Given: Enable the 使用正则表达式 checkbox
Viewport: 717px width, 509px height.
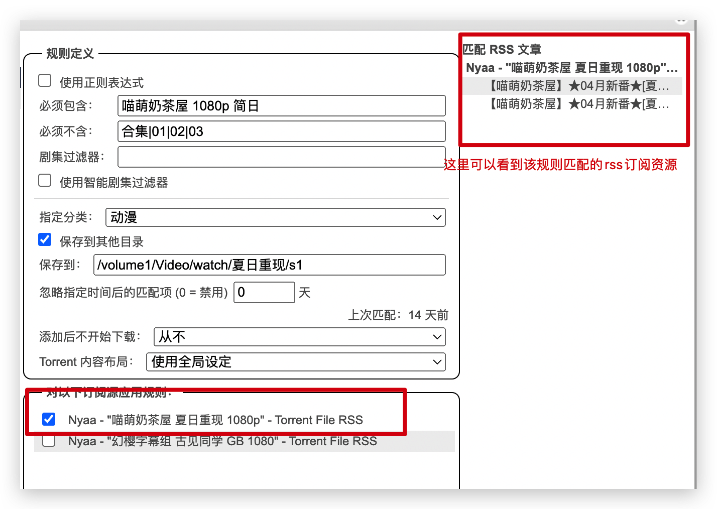Looking at the screenshot, I should pos(45,81).
